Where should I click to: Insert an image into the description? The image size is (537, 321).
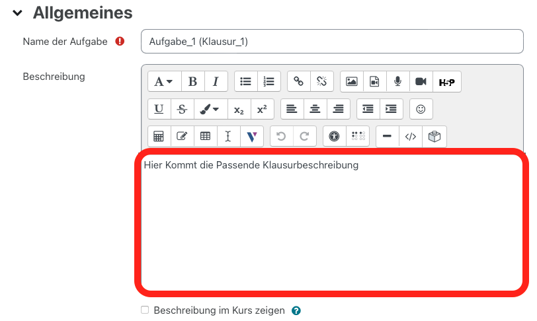[352, 81]
